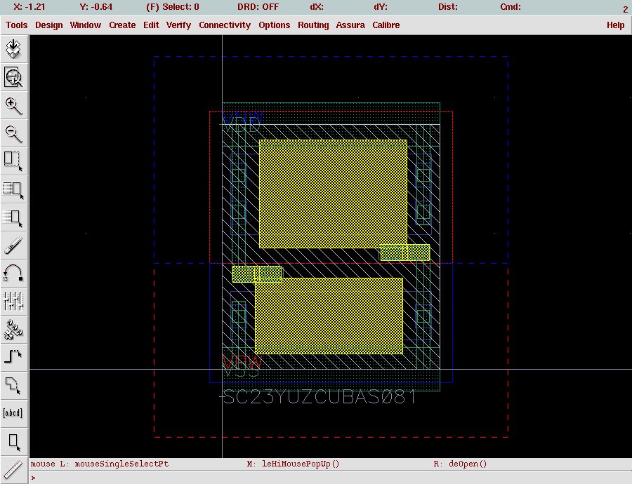
Task: Select the Create Label abcd tool
Action: [x=14, y=412]
